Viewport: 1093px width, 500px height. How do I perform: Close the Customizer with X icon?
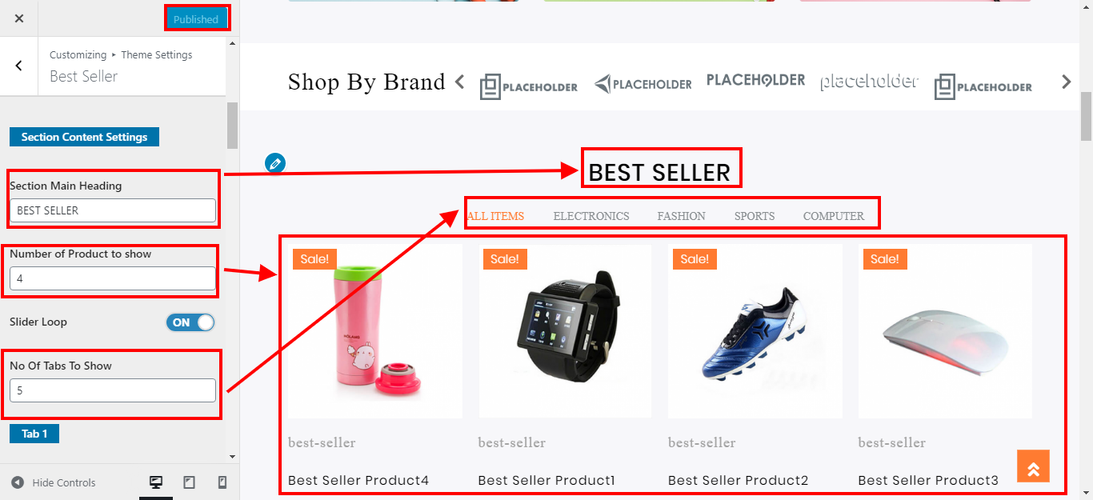coord(19,18)
